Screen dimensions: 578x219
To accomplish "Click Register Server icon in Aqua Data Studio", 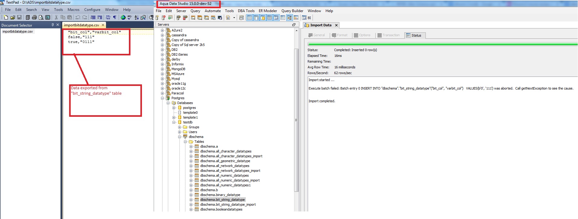I will 157,18.
